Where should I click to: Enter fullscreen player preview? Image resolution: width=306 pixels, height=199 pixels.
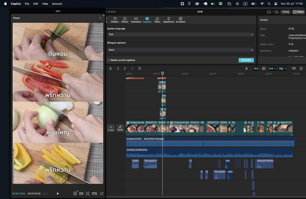point(102,194)
